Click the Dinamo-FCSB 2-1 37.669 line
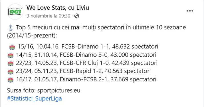Viewport: 204px width, 107px height. [x=86, y=79]
